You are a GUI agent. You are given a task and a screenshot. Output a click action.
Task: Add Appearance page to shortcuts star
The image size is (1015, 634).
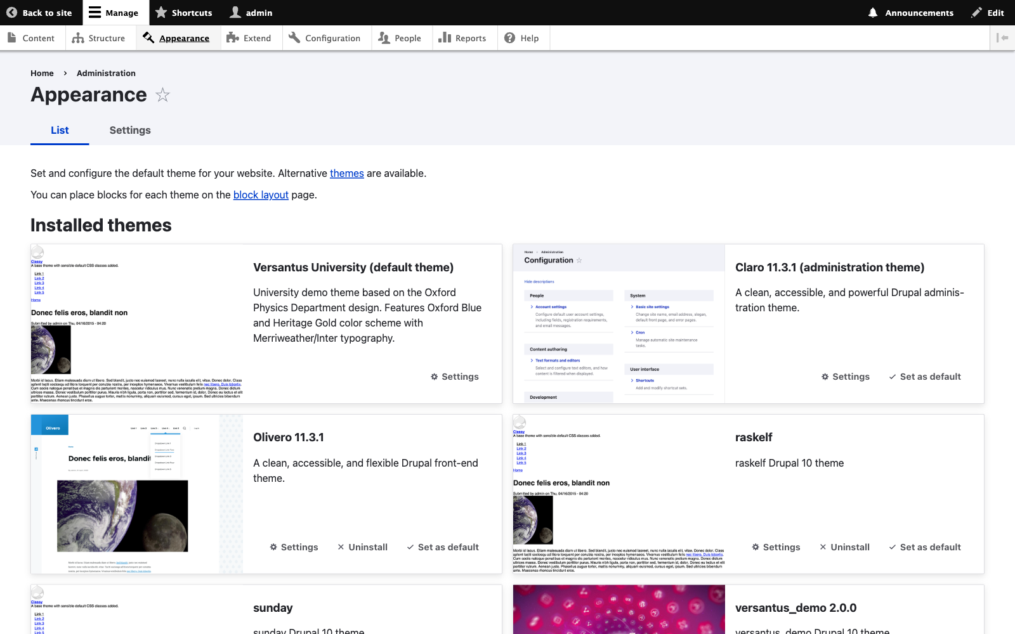[x=163, y=95]
